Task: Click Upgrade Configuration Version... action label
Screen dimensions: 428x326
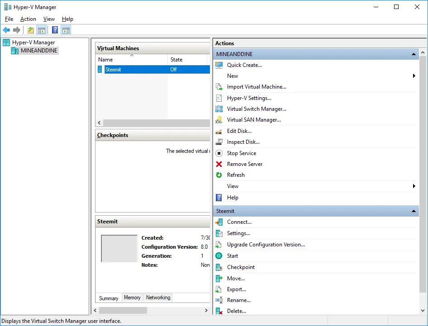Action: (x=266, y=245)
